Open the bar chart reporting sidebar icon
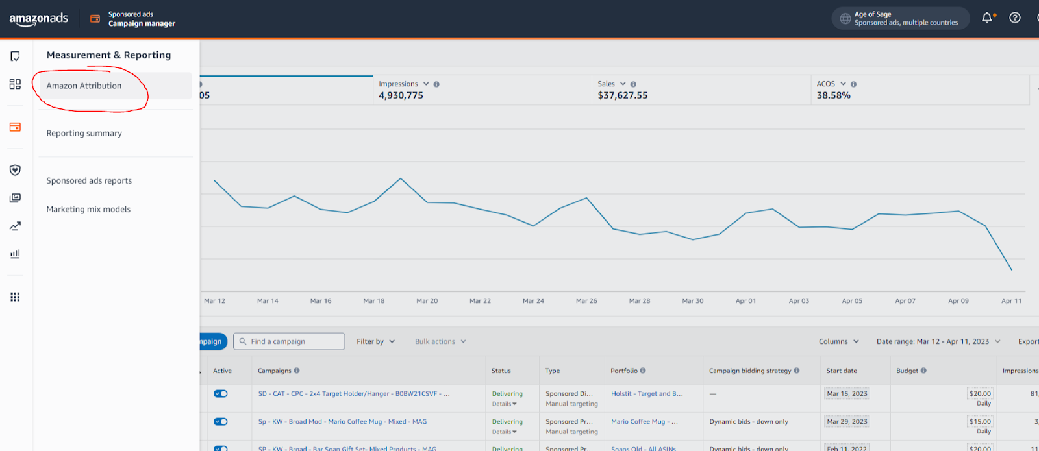 tap(15, 254)
